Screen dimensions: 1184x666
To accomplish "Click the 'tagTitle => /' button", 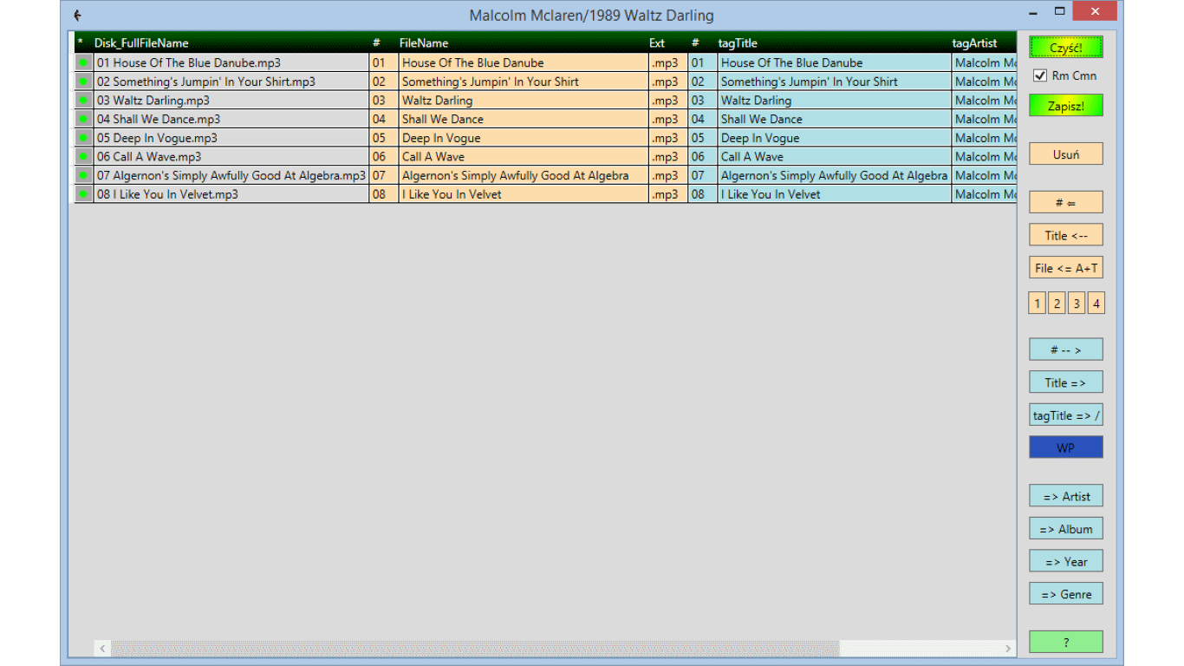I will click(1066, 415).
